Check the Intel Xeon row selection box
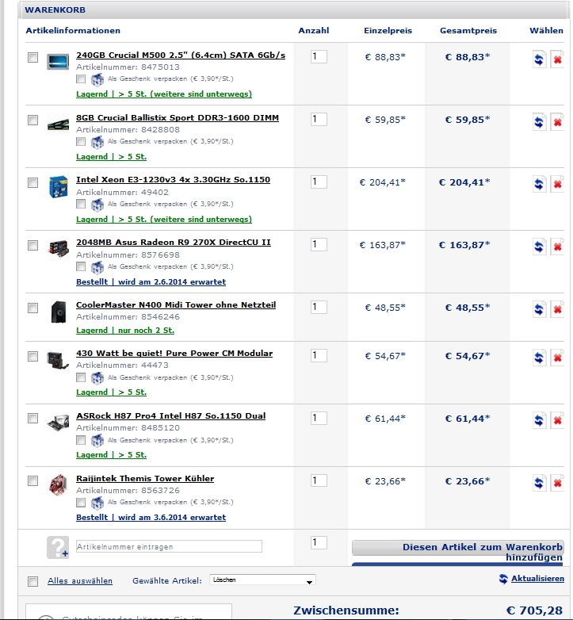Viewport: 573px width, 620px height. click(x=32, y=182)
